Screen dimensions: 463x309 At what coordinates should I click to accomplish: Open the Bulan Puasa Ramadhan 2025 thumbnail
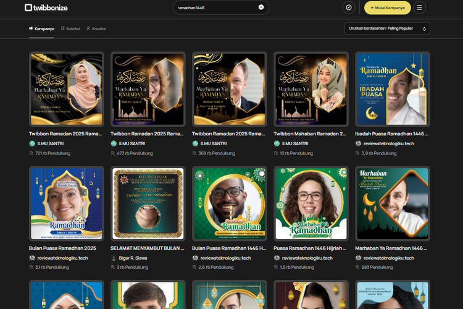[x=67, y=203]
